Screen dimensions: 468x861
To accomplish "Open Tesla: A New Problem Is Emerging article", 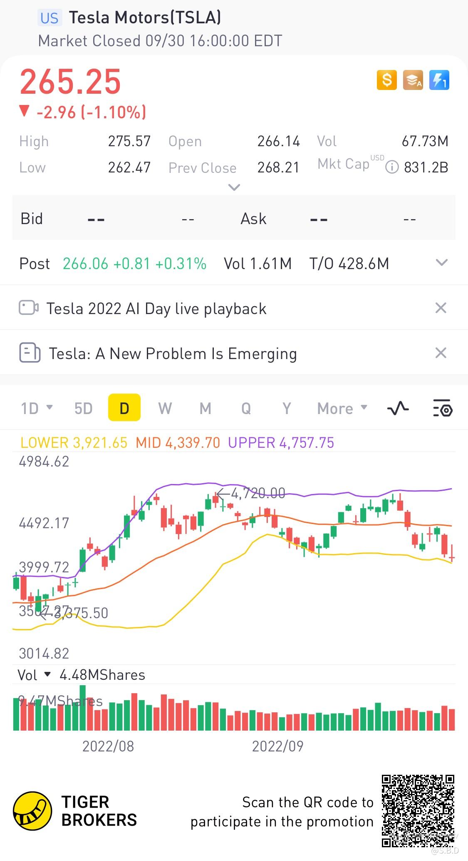I will coord(173,354).
